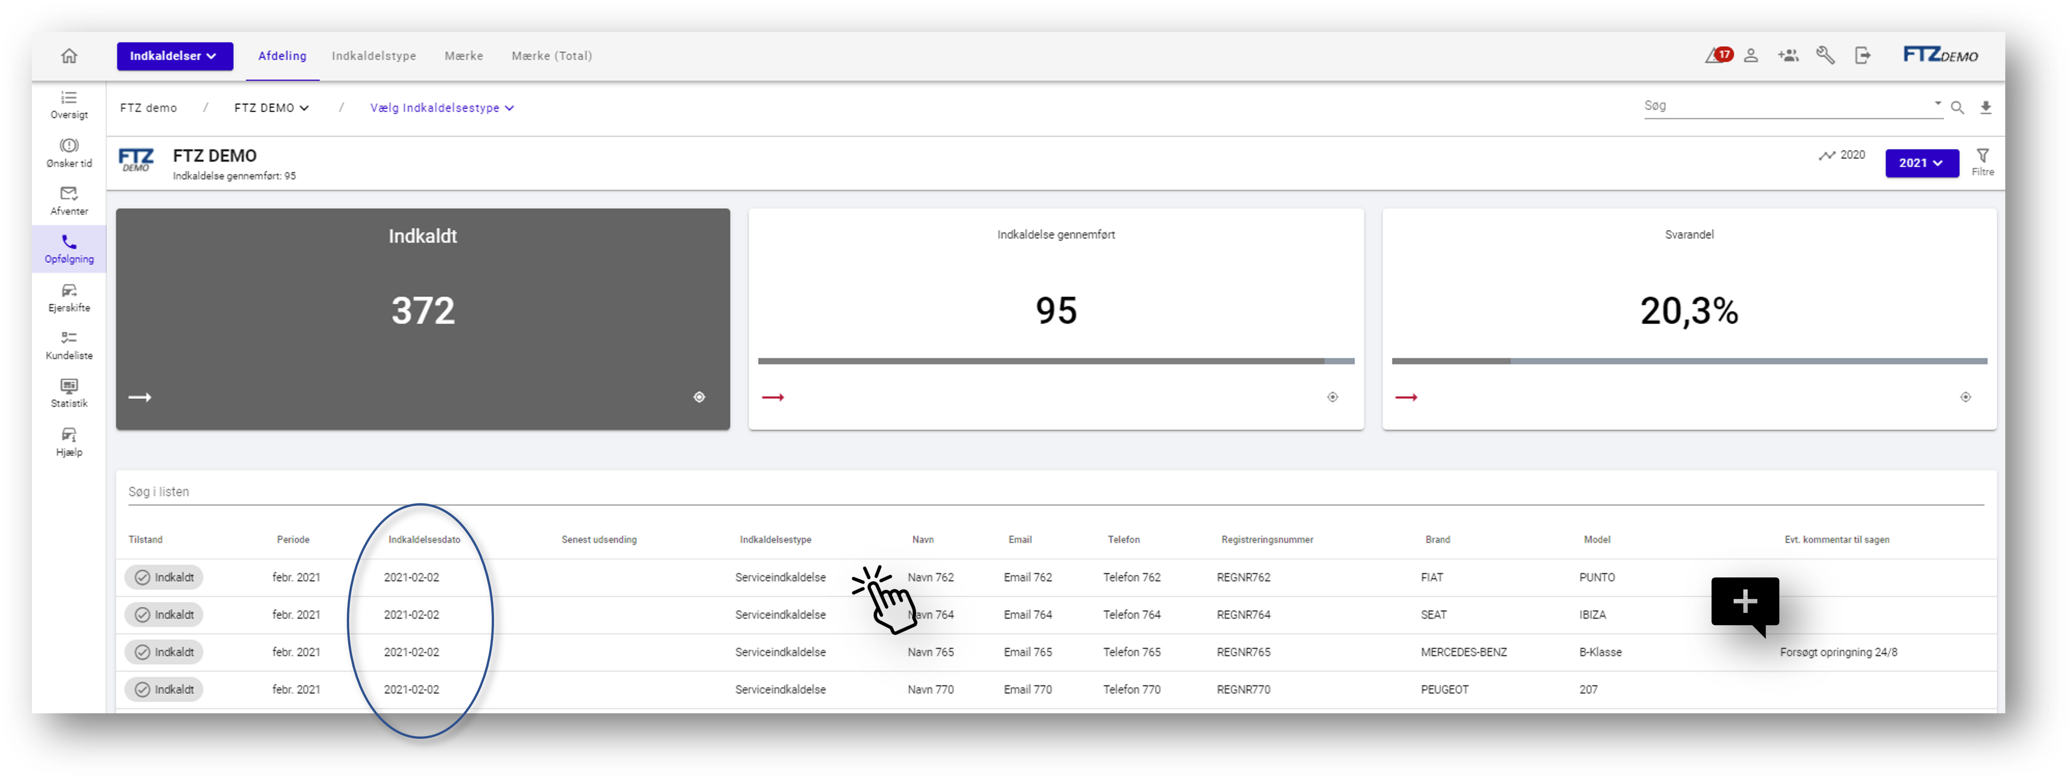The width and height of the screenshot is (2070, 778).
Task: Click Telefon 762 cell
Action: (1132, 577)
